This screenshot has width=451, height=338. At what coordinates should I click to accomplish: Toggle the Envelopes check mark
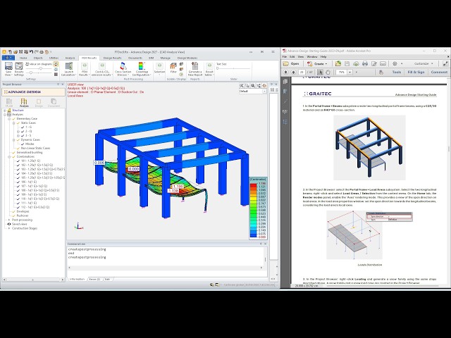(x=13, y=211)
